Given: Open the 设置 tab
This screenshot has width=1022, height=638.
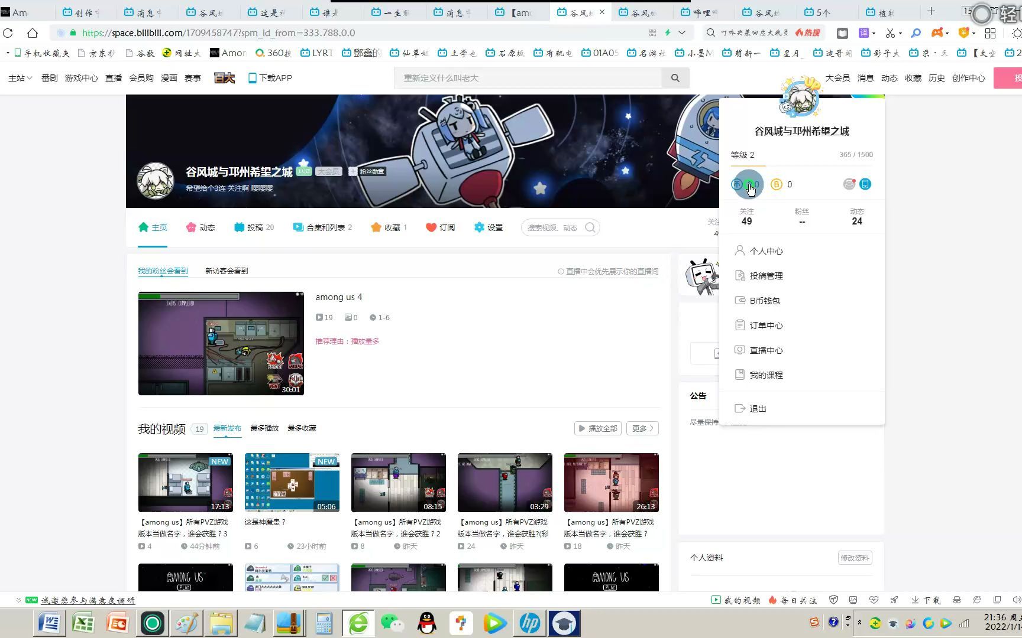Looking at the screenshot, I should pyautogui.click(x=489, y=227).
